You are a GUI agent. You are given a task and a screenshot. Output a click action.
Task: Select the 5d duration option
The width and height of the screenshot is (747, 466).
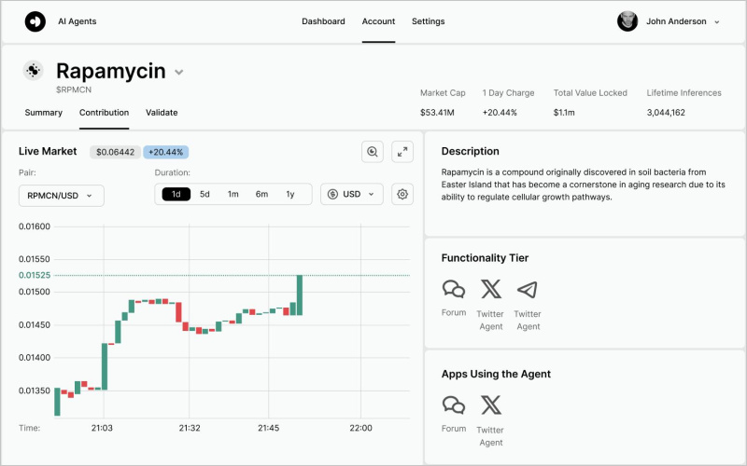pyautogui.click(x=204, y=194)
